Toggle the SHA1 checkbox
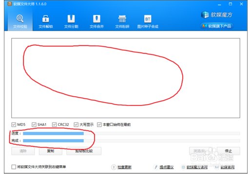The width and height of the screenshot is (250, 176). 34,124
